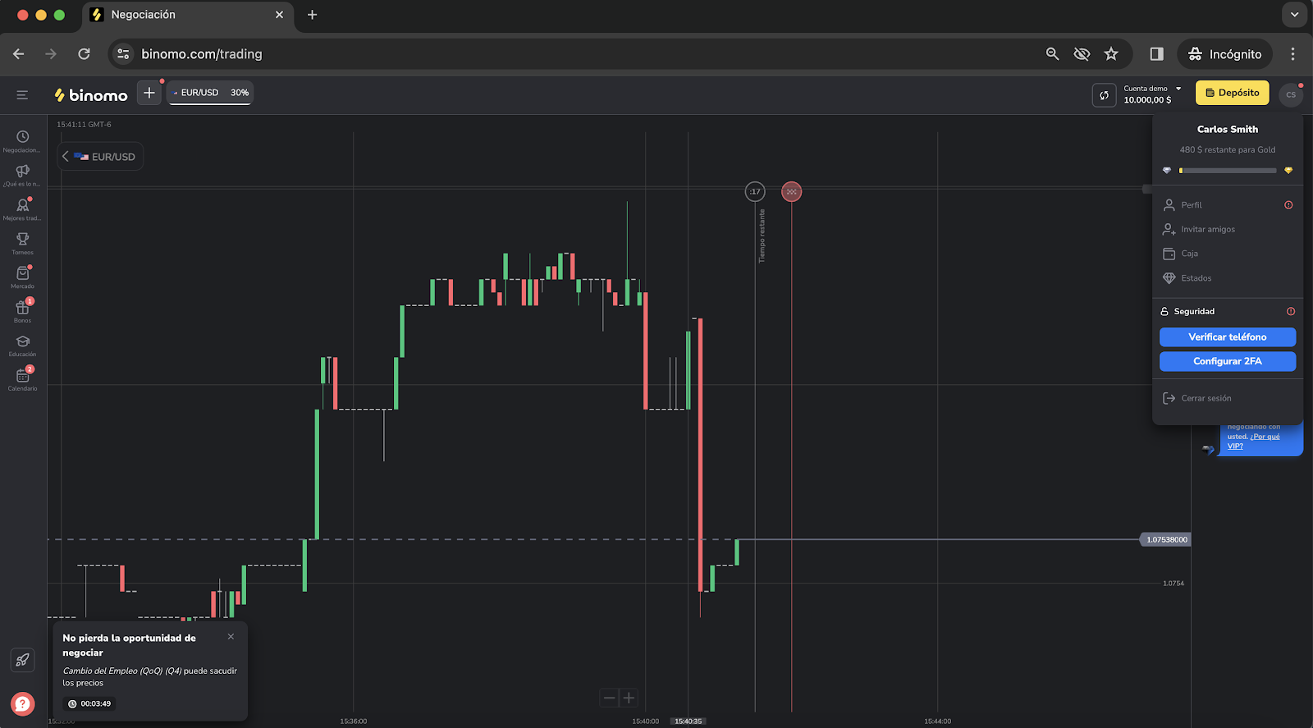Click the rocket icon at bottom left
Screen dimensions: 1313x728
[x=22, y=660]
